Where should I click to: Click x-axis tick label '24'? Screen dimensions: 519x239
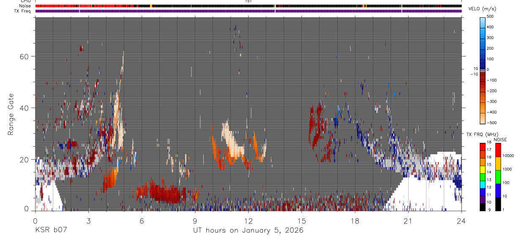461,220
